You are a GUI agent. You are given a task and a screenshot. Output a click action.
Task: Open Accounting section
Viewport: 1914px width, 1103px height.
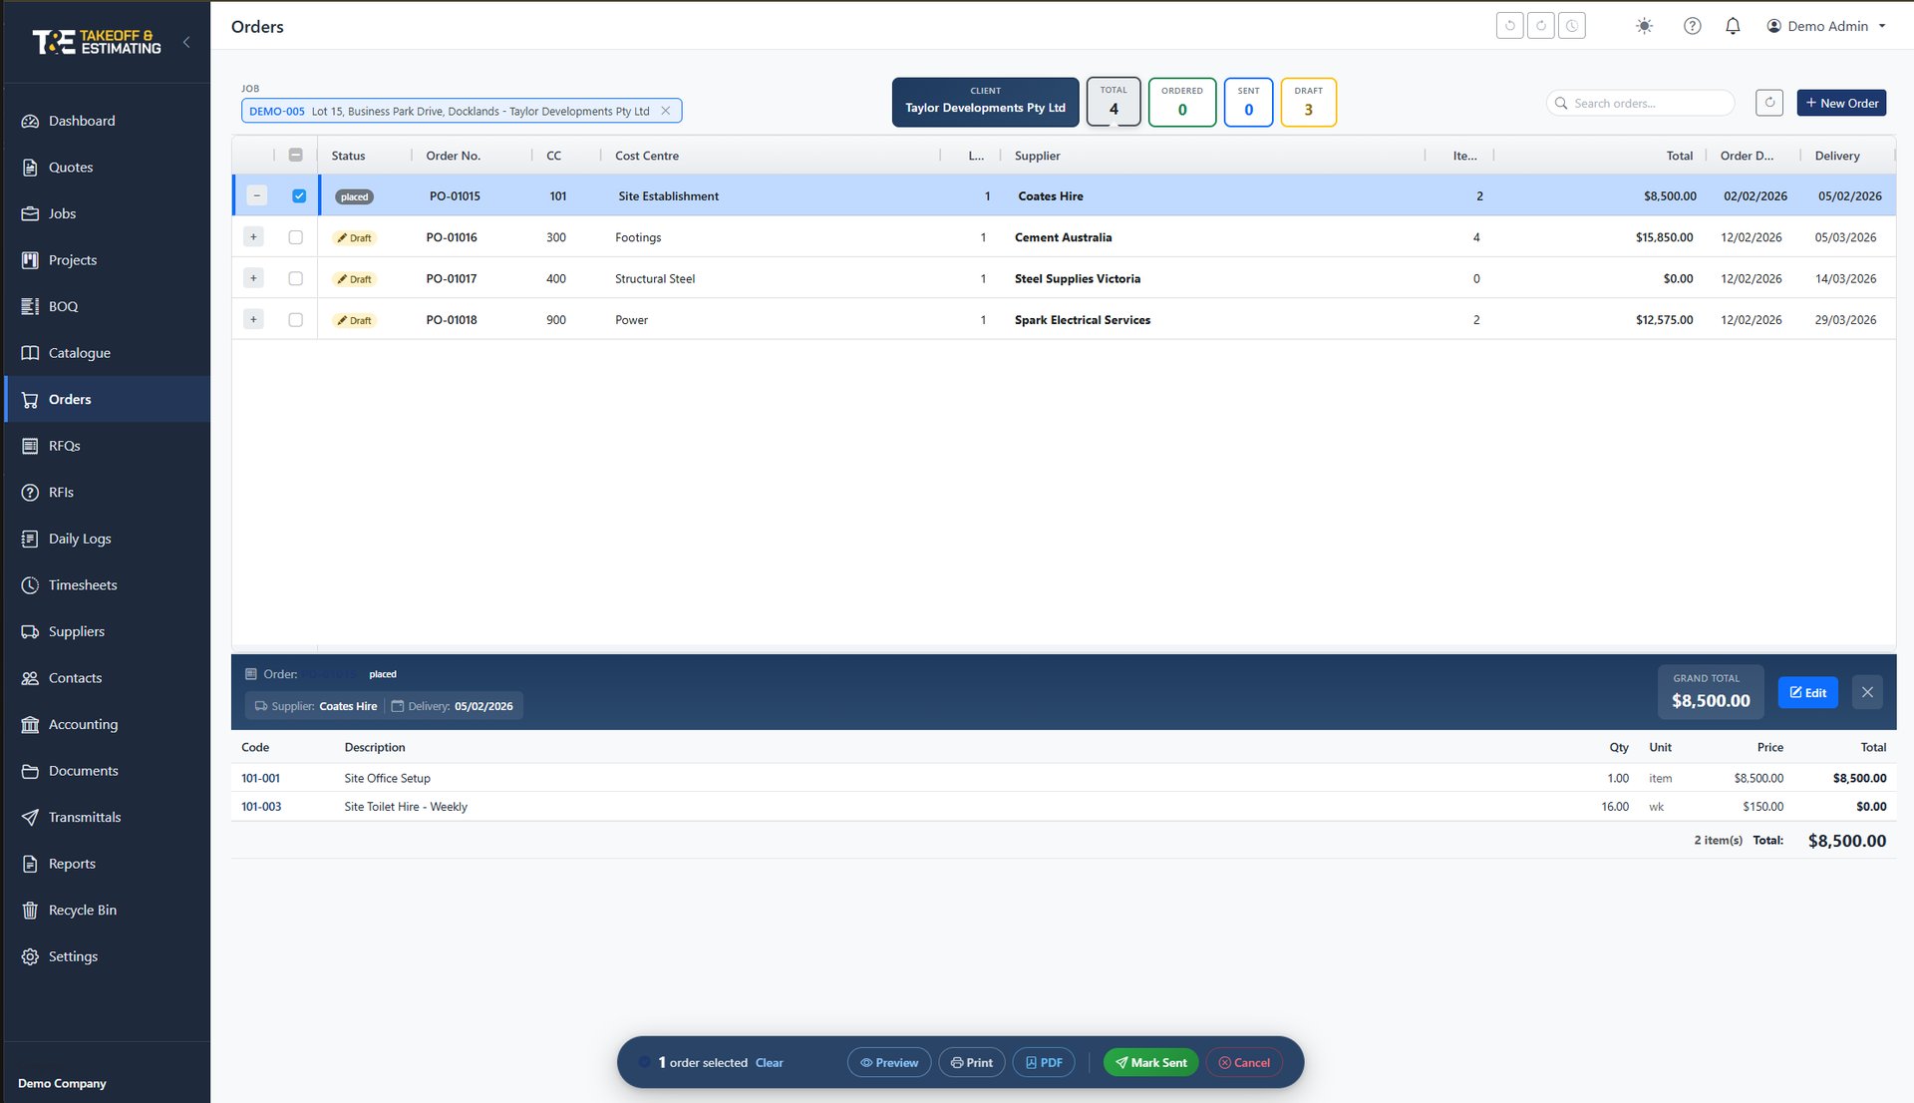click(105, 724)
